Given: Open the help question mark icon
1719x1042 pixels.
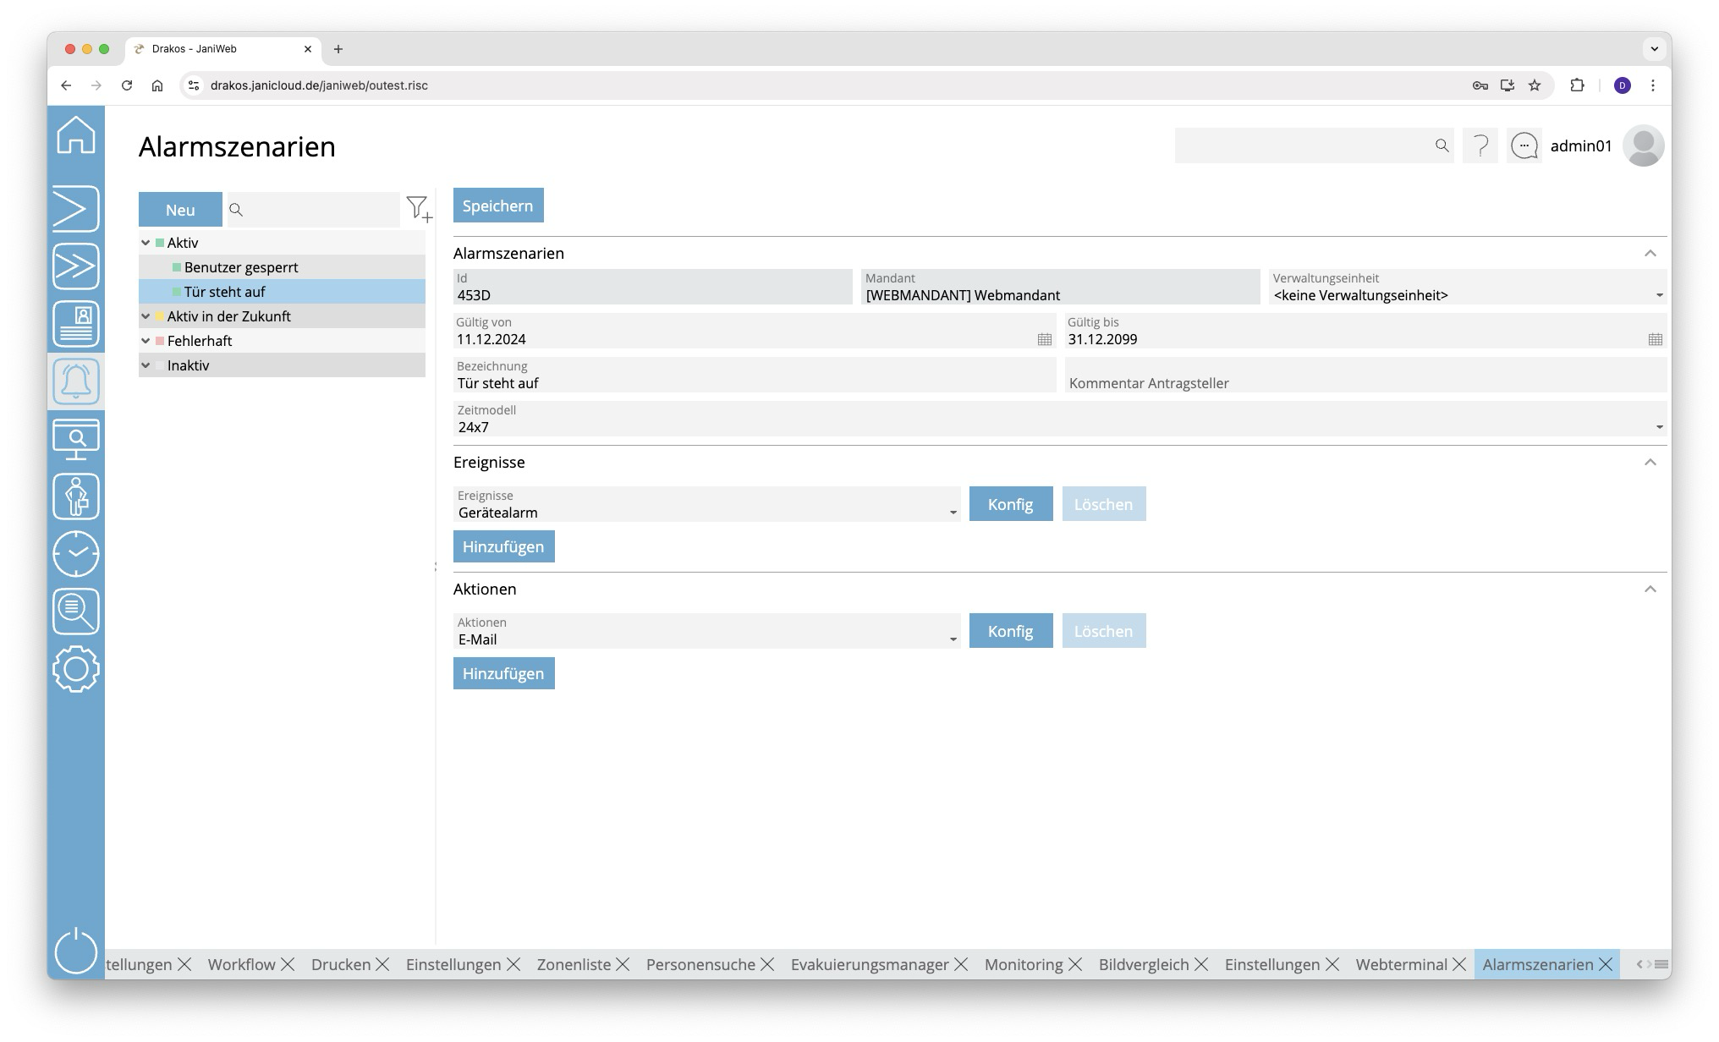Looking at the screenshot, I should point(1480,146).
